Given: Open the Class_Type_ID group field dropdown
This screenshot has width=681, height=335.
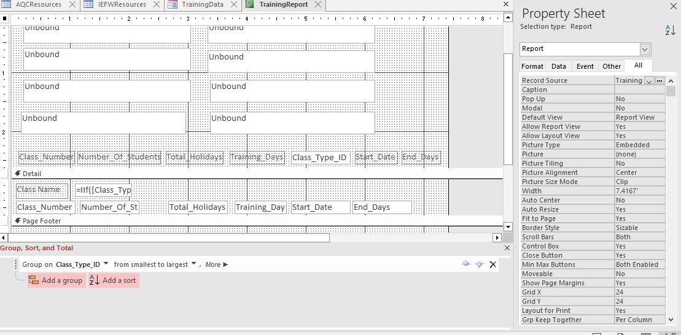Looking at the screenshot, I should (x=106, y=264).
